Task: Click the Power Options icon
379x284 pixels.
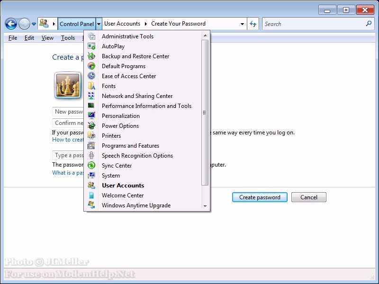Action: (x=91, y=125)
